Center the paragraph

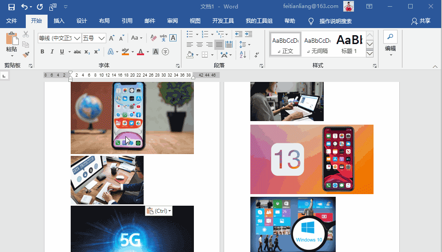point(200,45)
